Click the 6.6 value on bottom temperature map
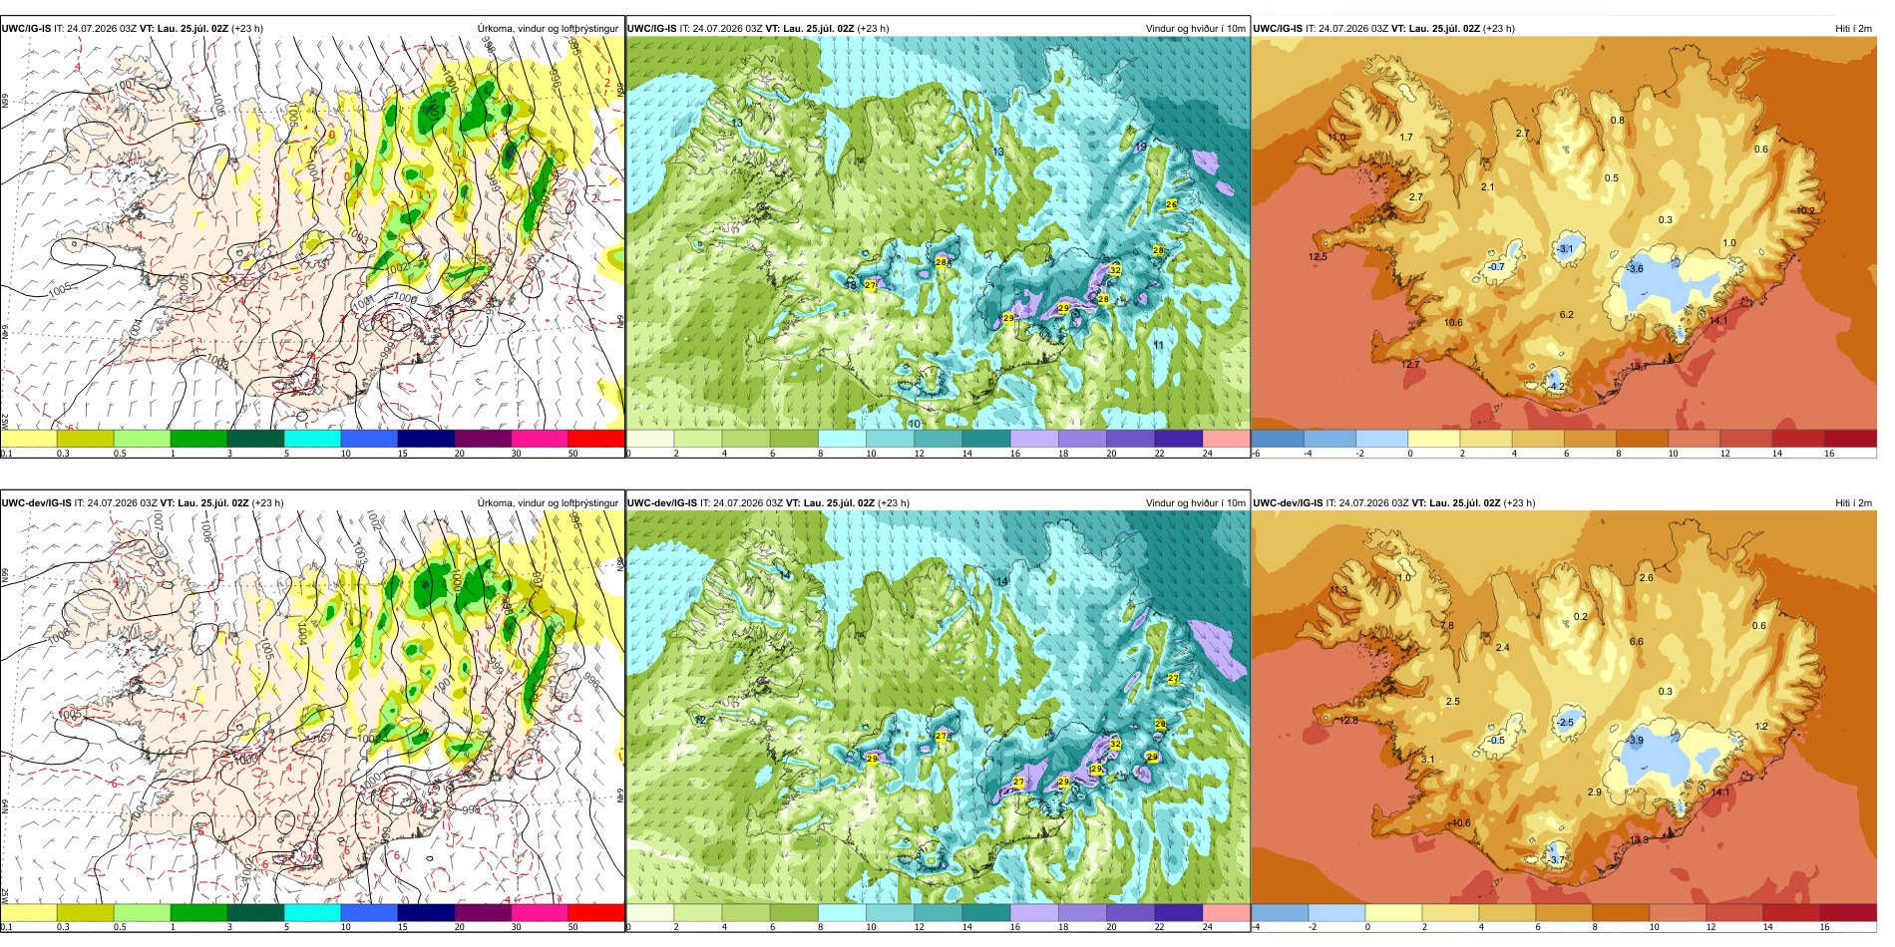1895x947 pixels. tap(1636, 641)
